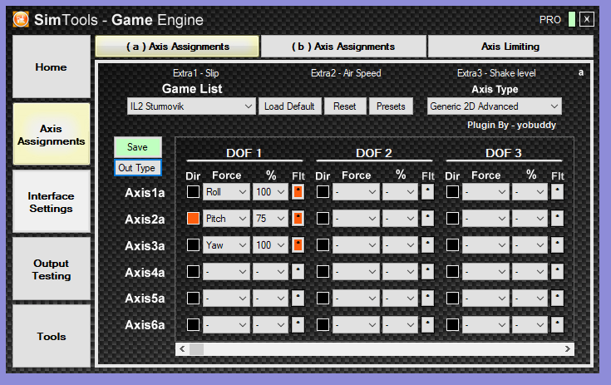Switch to the Axis Limiting tab

pos(510,47)
